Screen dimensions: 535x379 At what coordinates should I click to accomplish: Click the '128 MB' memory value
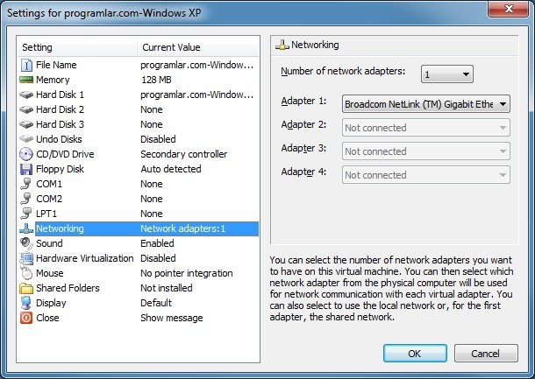click(156, 80)
